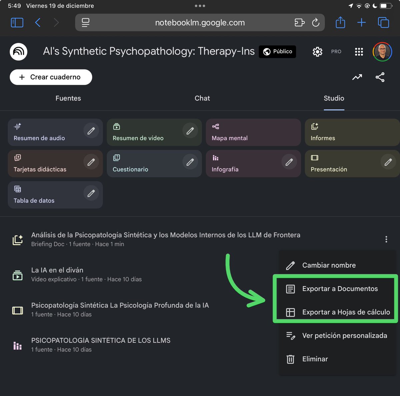
Task: Generate a Cuestionario
Action: pos(154,163)
